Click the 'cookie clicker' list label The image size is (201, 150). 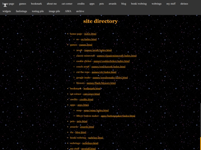[x=84, y=61]
